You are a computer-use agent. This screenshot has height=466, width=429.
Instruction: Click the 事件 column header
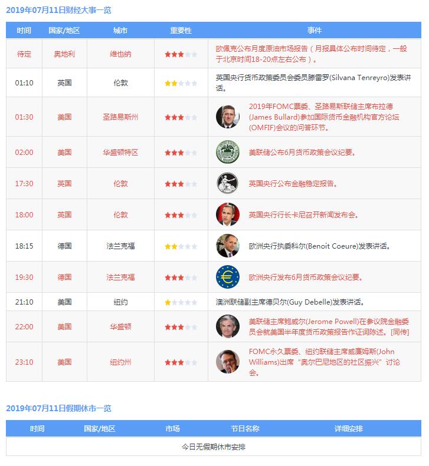point(315,30)
